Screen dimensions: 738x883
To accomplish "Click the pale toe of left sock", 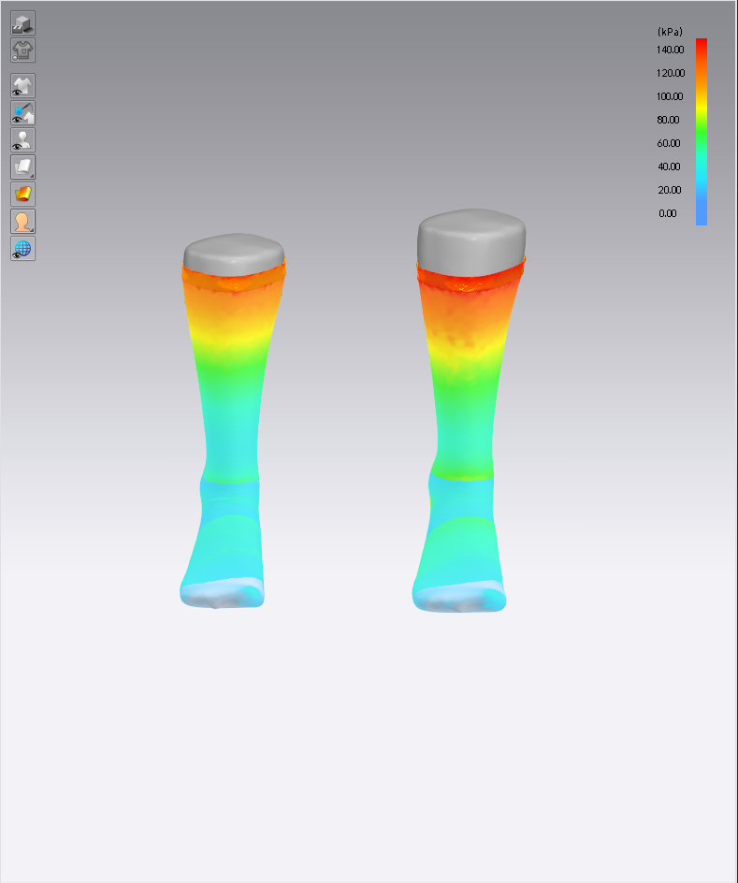I will 223,592.
